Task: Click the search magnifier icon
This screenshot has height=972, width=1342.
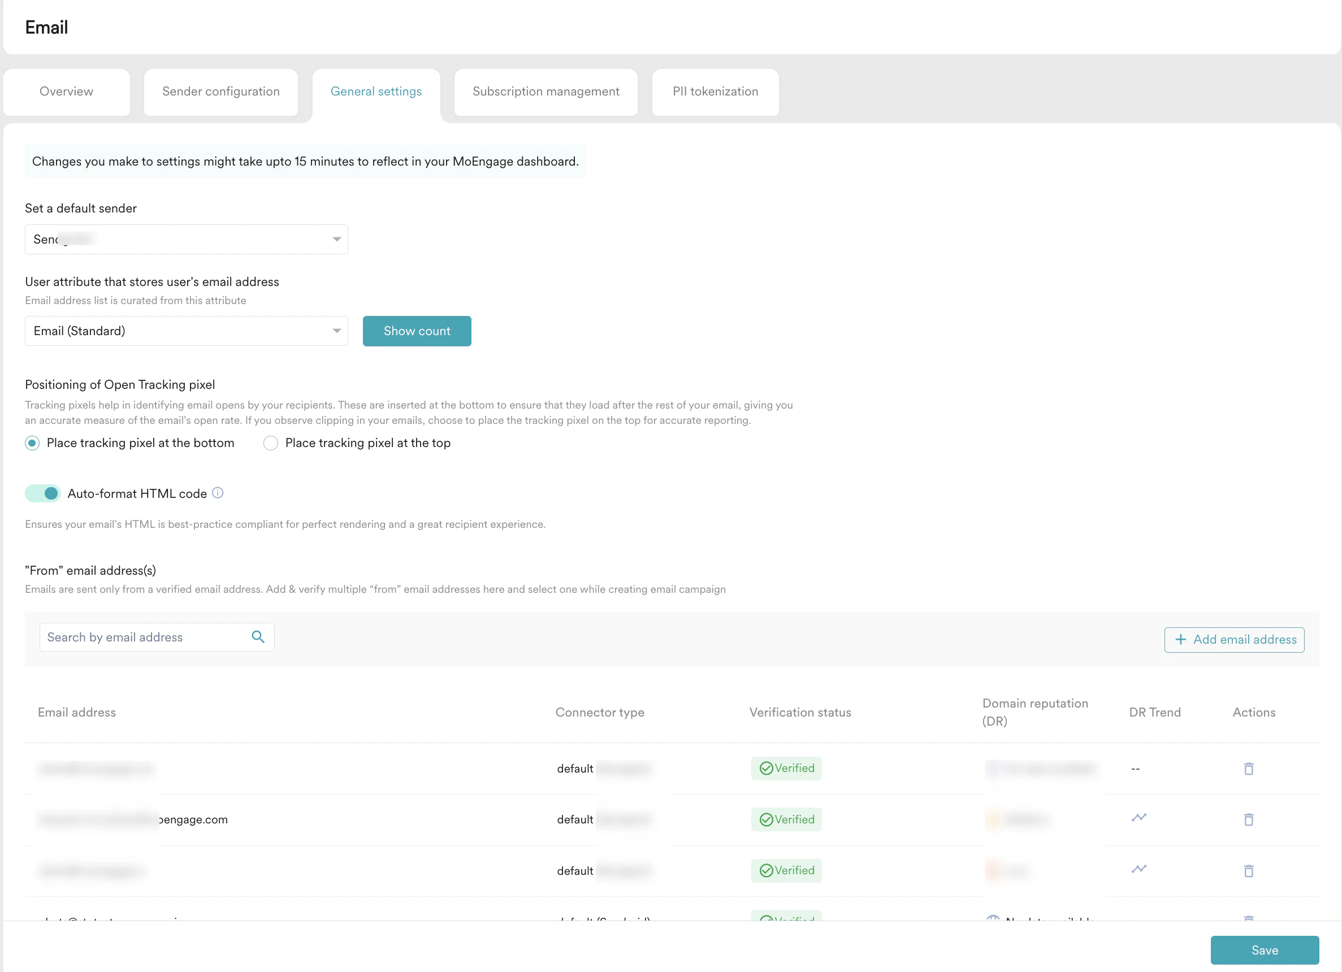Action: click(258, 637)
